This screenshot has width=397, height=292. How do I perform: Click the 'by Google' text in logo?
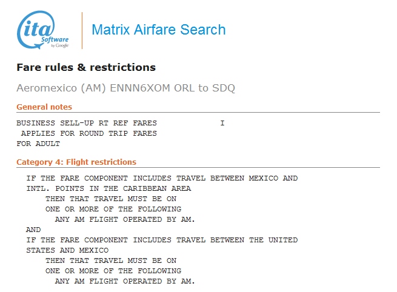coord(60,45)
